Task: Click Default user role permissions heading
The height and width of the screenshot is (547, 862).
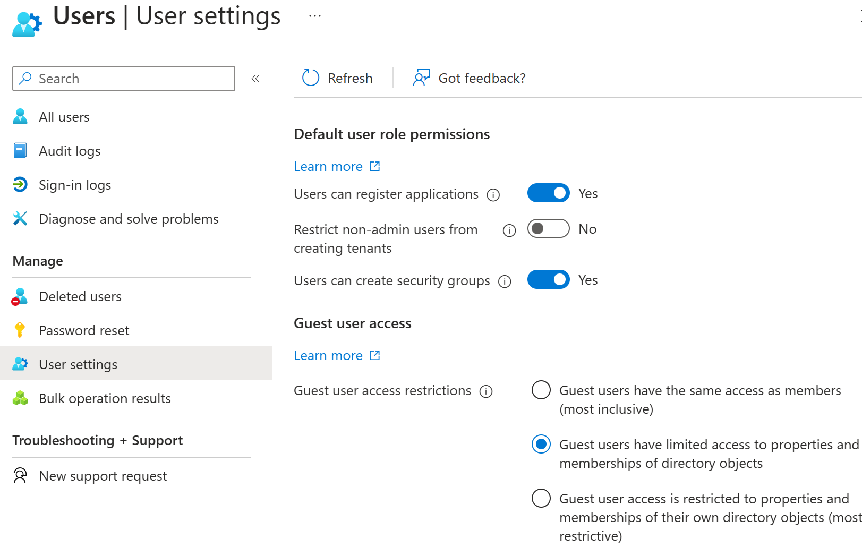Action: point(392,134)
